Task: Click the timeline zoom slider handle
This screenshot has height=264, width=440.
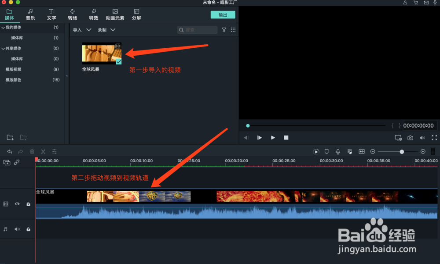Action: pos(402,152)
